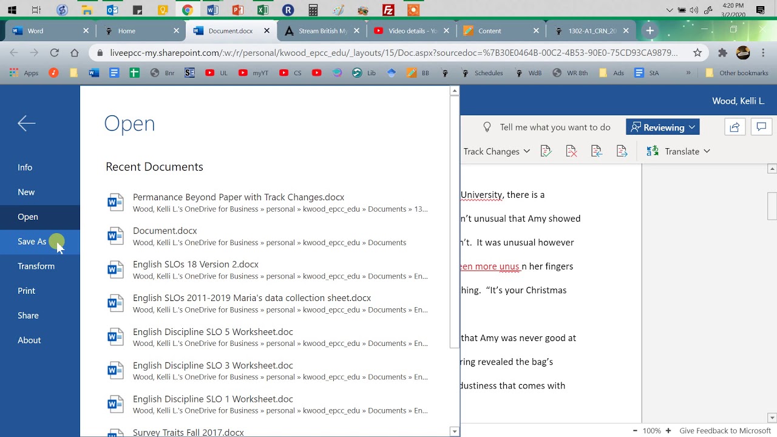Open the recent file Document.docx

click(267, 236)
